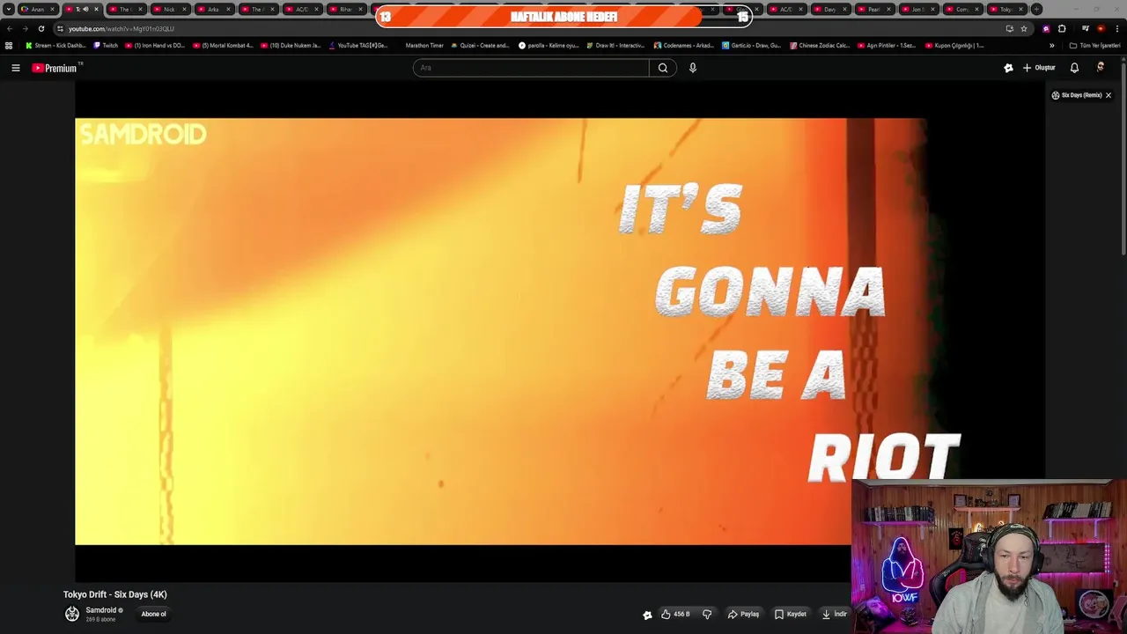View site information icon in address bar
1127x634 pixels.
tap(60, 28)
